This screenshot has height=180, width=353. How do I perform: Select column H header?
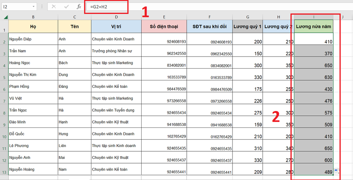click(x=278, y=17)
